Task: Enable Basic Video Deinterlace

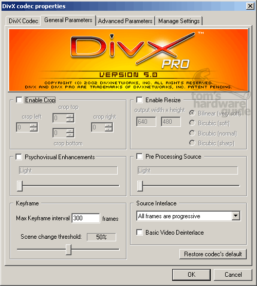Action: click(x=140, y=233)
